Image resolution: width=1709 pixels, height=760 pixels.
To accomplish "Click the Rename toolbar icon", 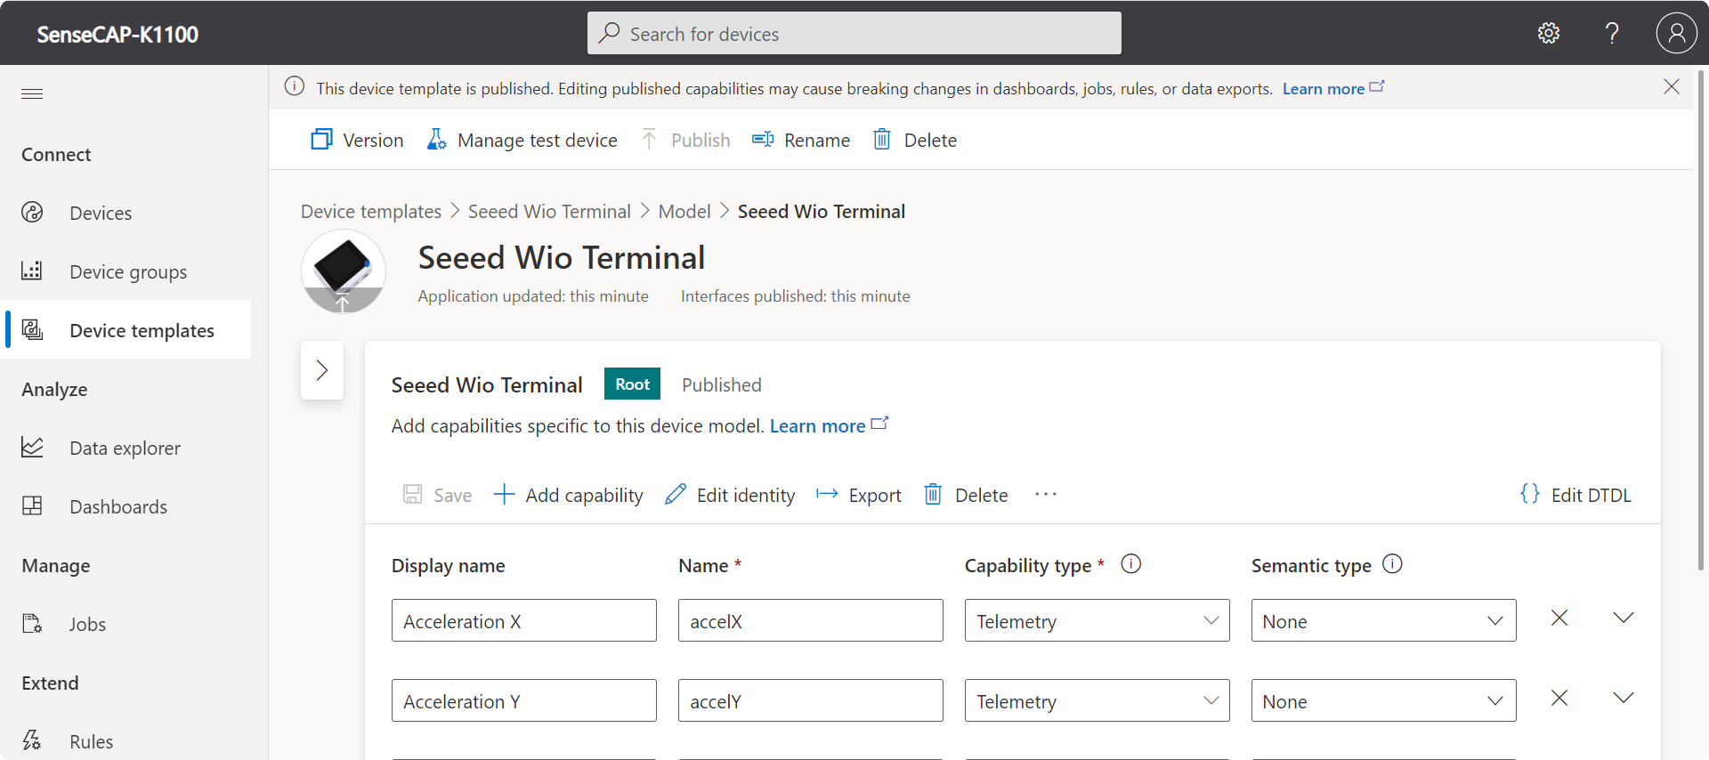I will point(763,140).
